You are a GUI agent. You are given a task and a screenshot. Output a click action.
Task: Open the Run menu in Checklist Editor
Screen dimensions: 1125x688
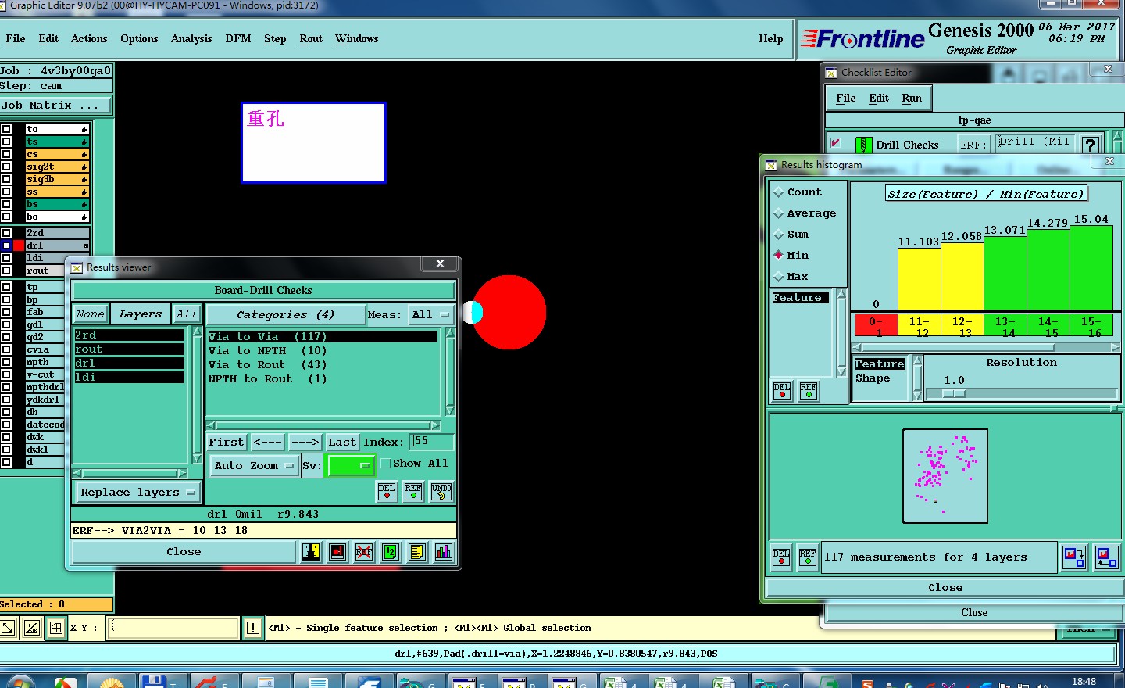(912, 98)
